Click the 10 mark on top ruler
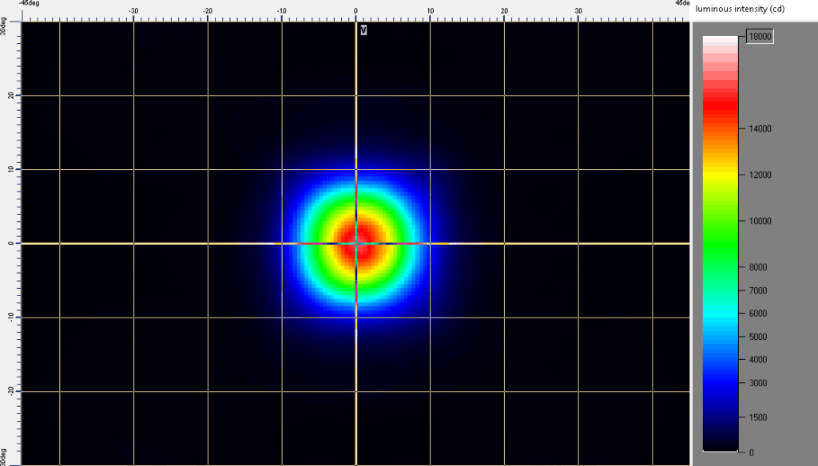Image resolution: width=818 pixels, height=466 pixels. click(430, 11)
